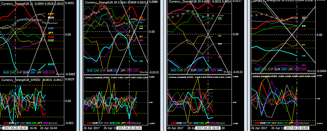Click GBP button in Currency_Strength28 28 chart

[x=117, y=71]
